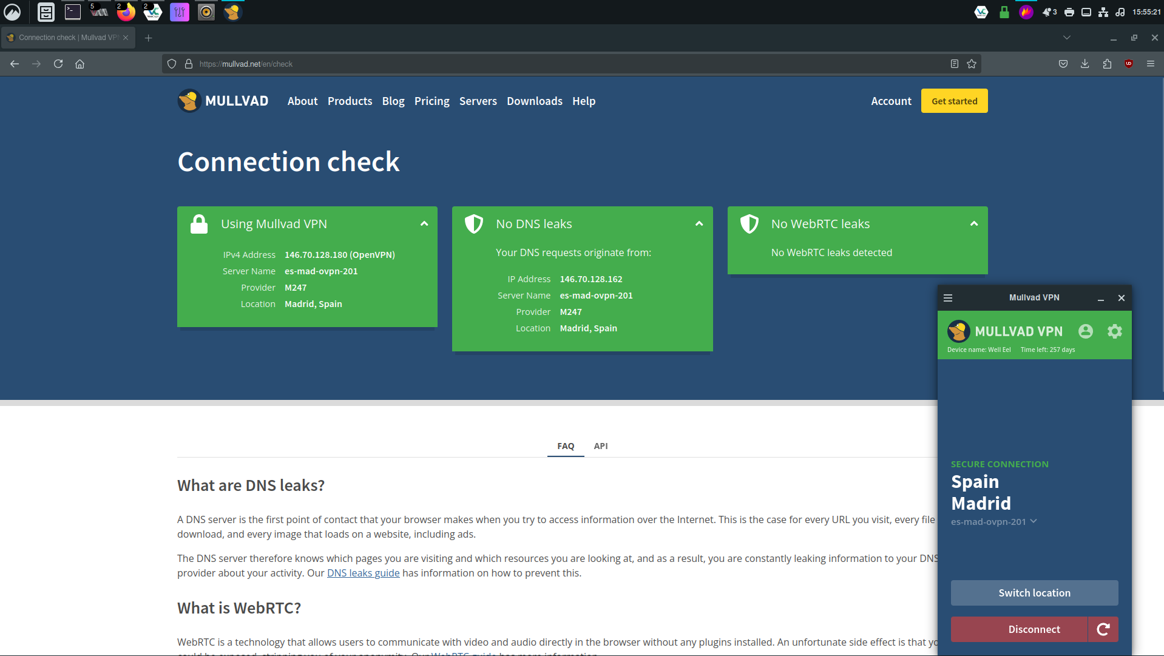Open the audio mixer taskbar app

click(180, 12)
